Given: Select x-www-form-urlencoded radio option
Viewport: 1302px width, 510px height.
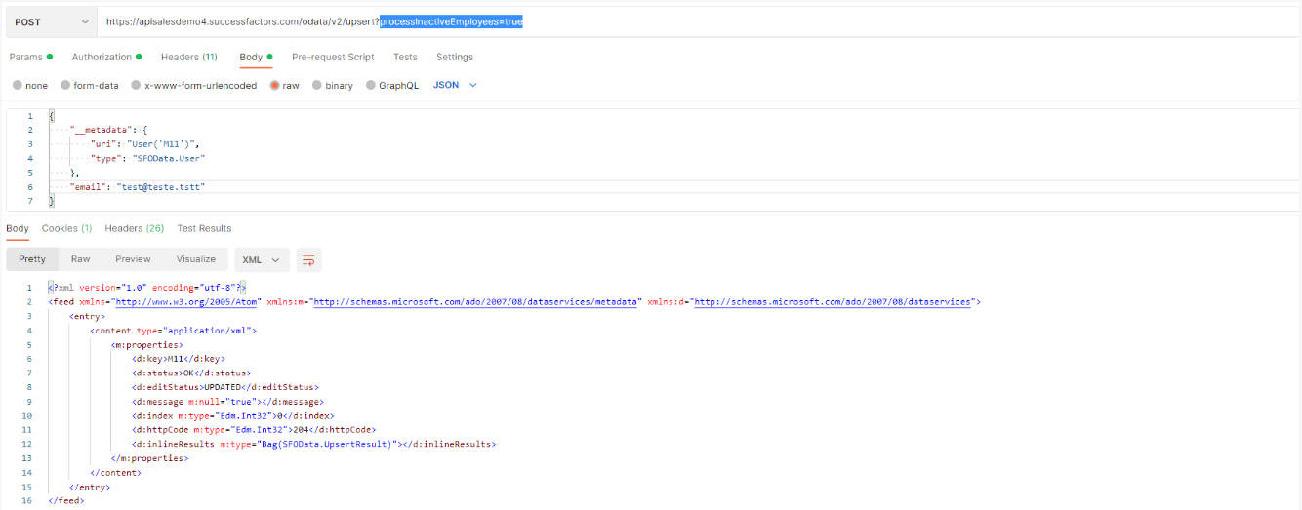Looking at the screenshot, I should click(194, 86).
